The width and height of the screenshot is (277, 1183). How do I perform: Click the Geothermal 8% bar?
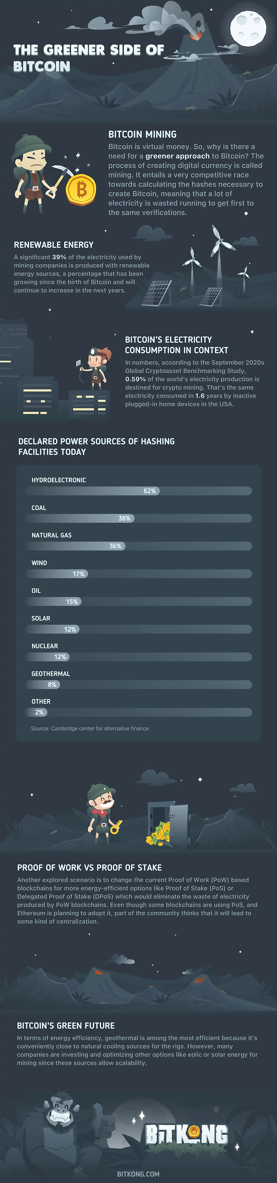coord(138,685)
